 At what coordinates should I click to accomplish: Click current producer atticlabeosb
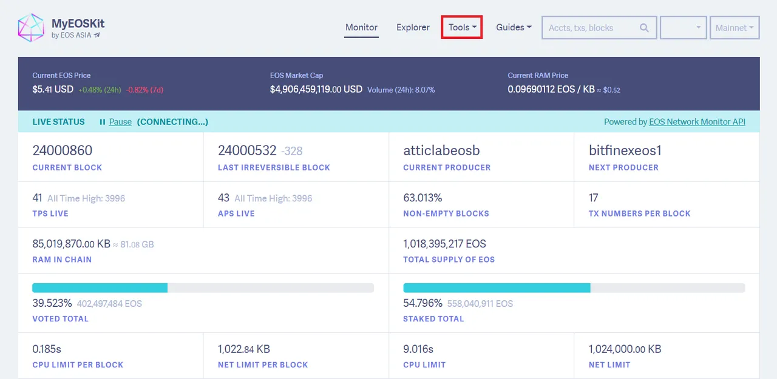coord(441,150)
